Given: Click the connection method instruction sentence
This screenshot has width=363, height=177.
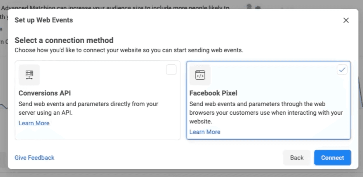Looking at the screenshot, I should click(x=128, y=50).
